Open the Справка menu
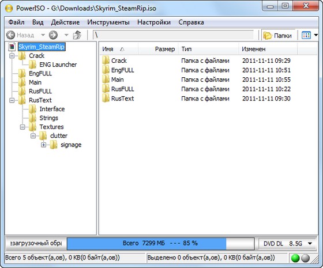This screenshot has height=268, width=323. [x=191, y=22]
